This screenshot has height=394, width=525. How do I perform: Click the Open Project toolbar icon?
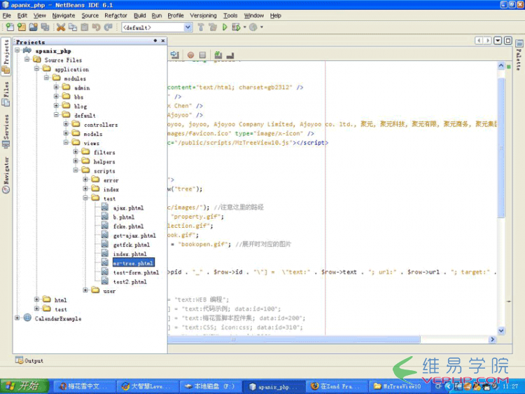coord(33,27)
